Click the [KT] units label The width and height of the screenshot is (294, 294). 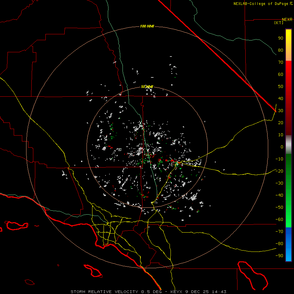pos(279,23)
